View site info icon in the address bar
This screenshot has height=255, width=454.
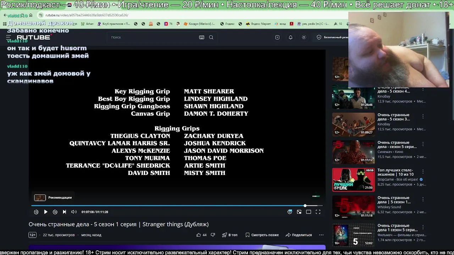coord(41,15)
